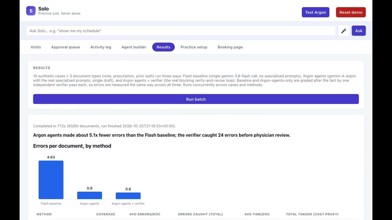This screenshot has width=392, height=220.
Task: Switch to the Booking page tab
Action: pyautogui.click(x=230, y=47)
